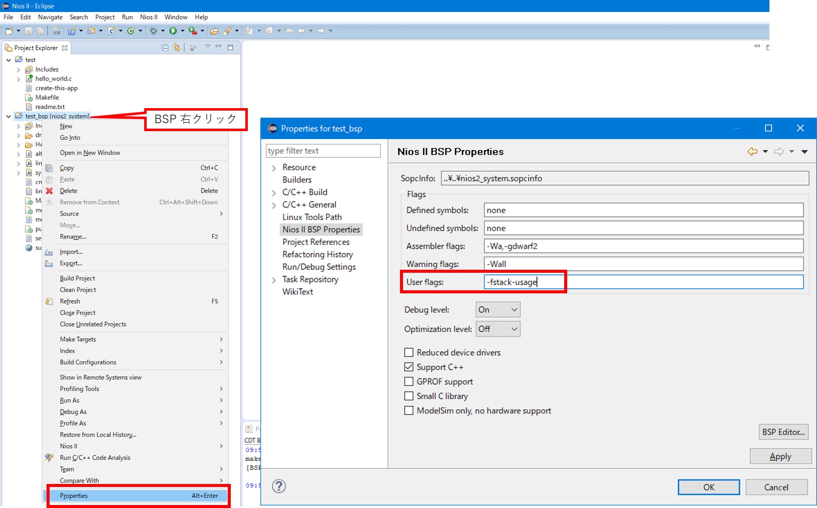Click the help question mark icon
This screenshot has width=817, height=508.
279,486
